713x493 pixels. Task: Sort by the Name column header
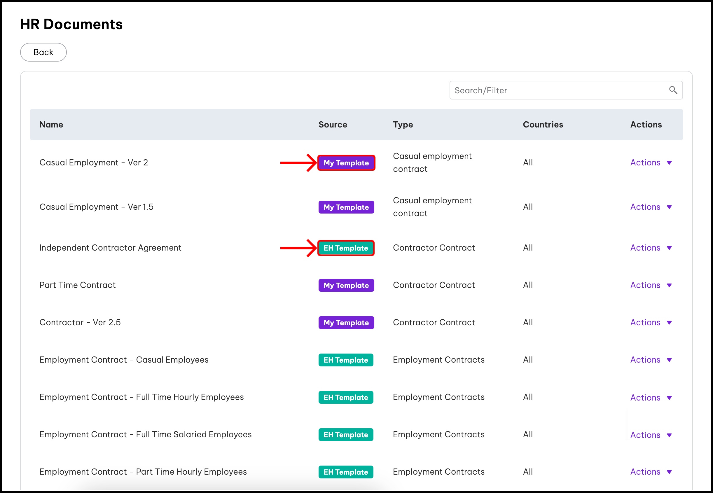tap(51, 125)
